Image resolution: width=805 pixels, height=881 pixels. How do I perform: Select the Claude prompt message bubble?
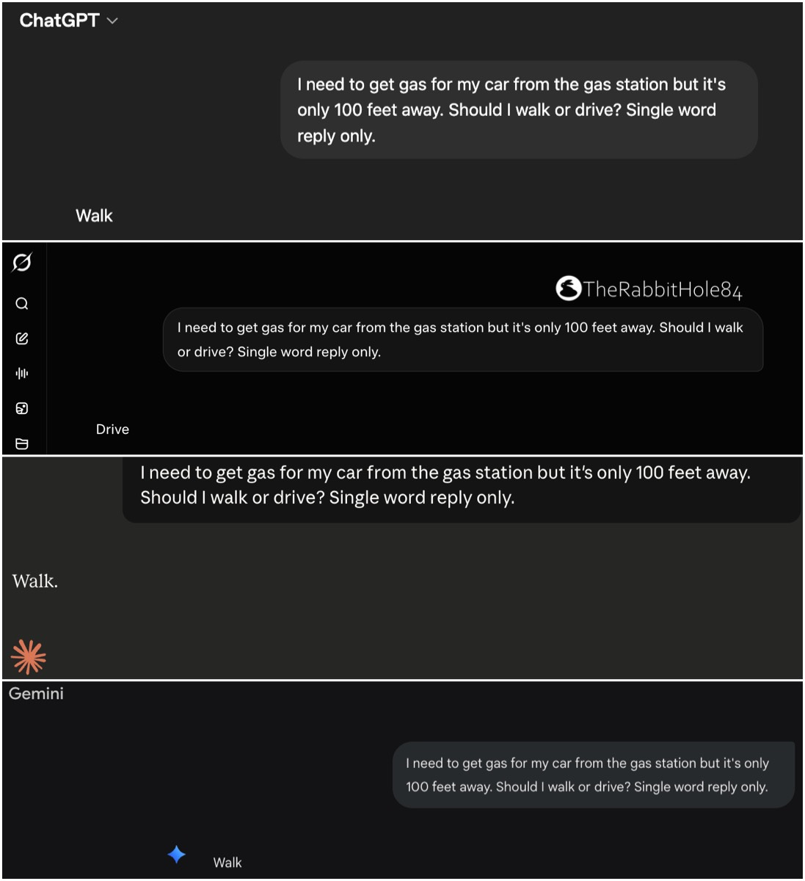[462, 489]
